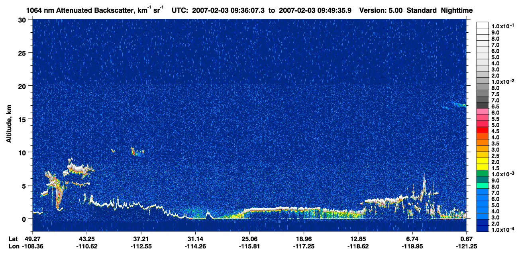Click the small cloud patch at 10 km altitude
Screen dimensions: 518x266
137,151
